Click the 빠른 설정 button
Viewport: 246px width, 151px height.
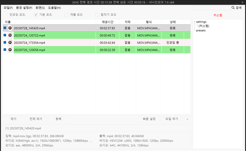tap(149, 119)
